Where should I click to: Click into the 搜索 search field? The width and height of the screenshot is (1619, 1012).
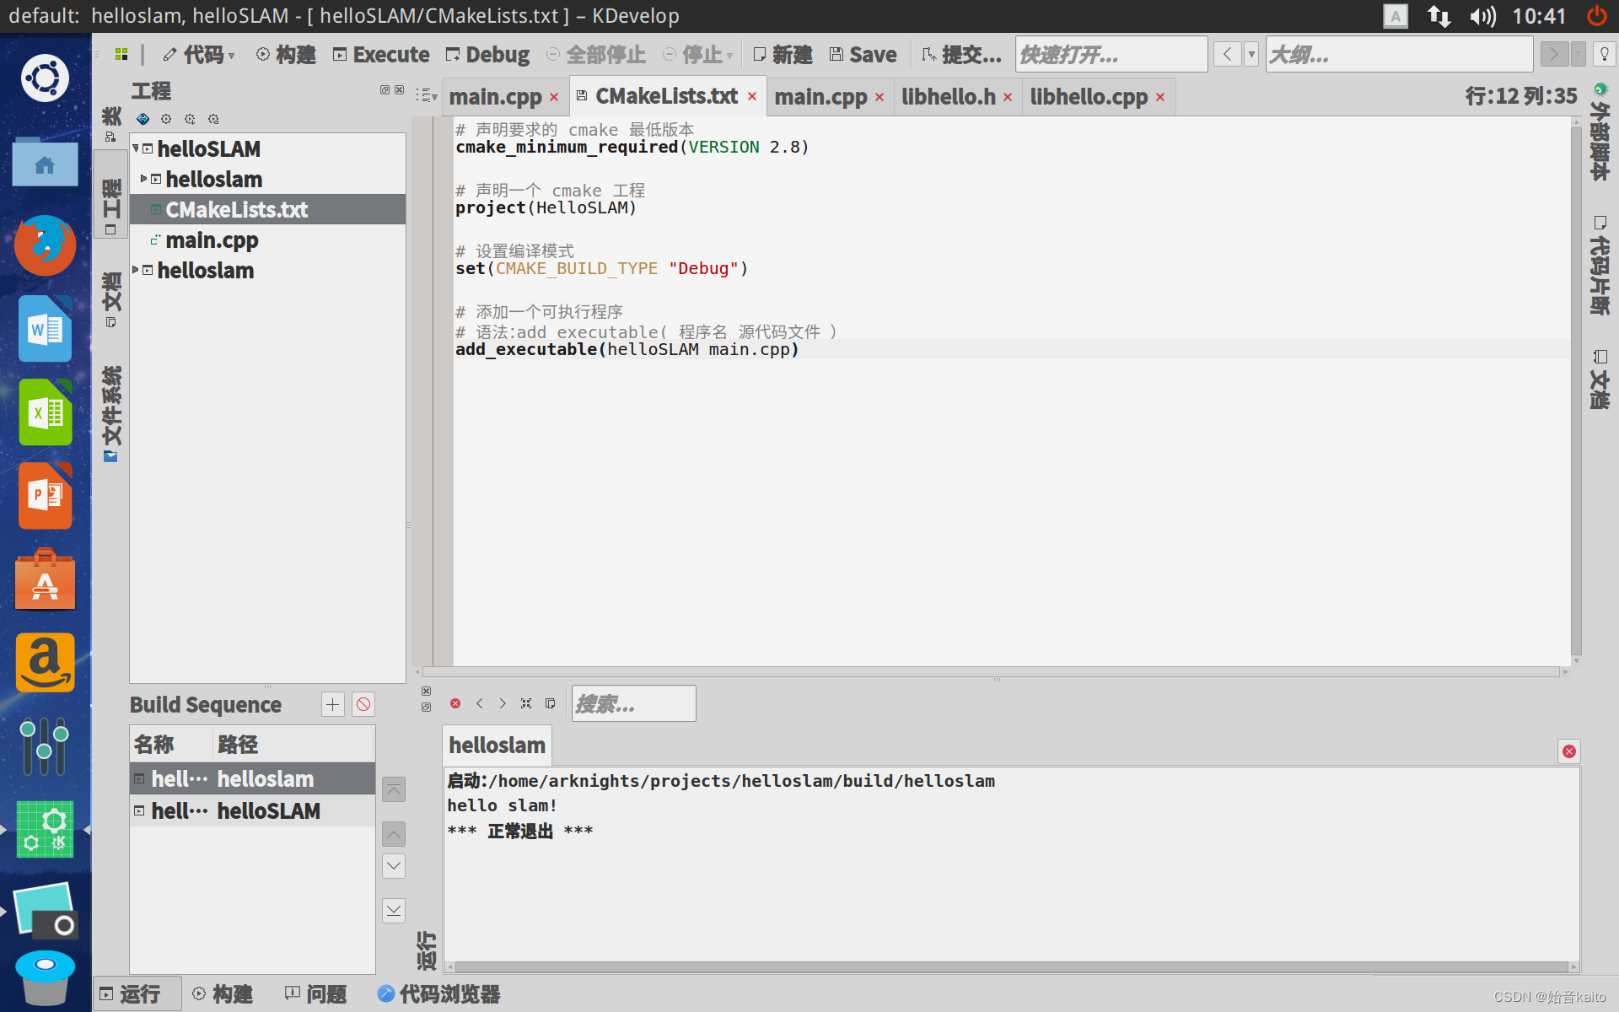click(x=632, y=703)
